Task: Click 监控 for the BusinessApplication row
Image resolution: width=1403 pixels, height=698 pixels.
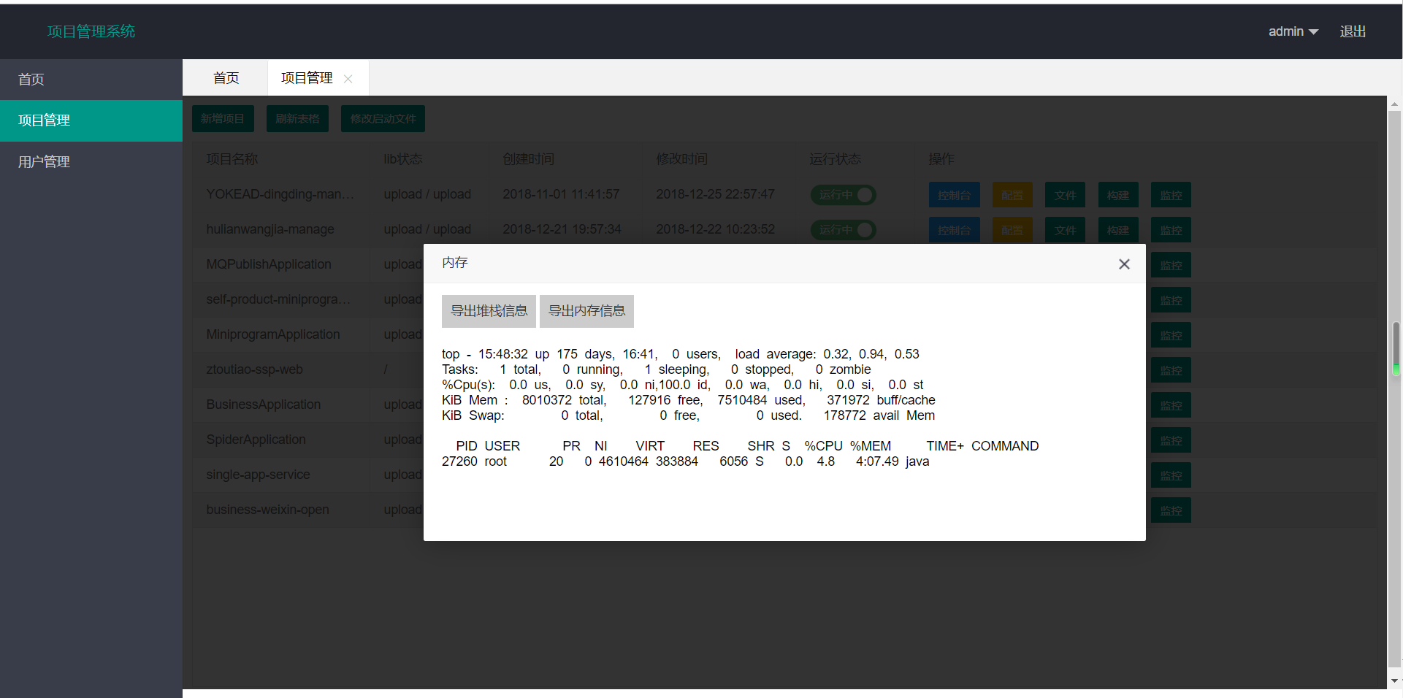Action: pos(1171,405)
